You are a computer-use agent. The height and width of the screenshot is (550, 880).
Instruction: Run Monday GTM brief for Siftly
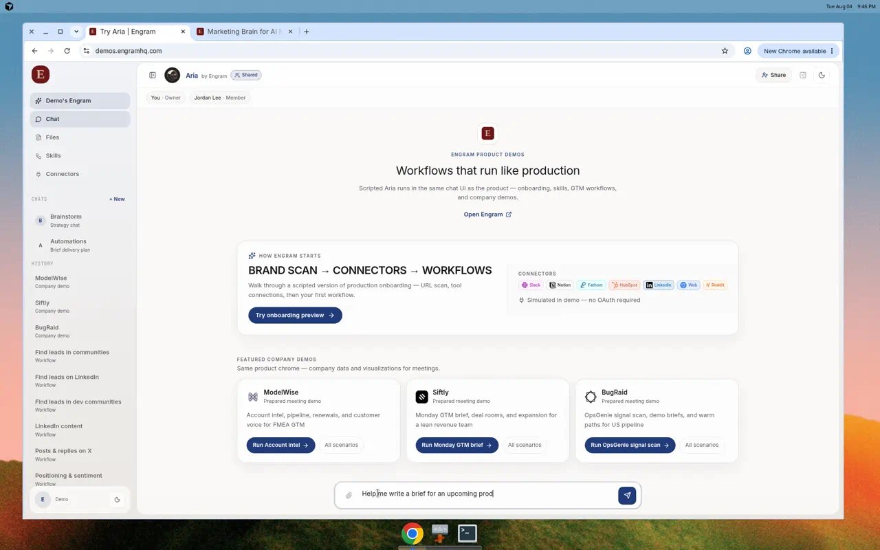coord(456,445)
